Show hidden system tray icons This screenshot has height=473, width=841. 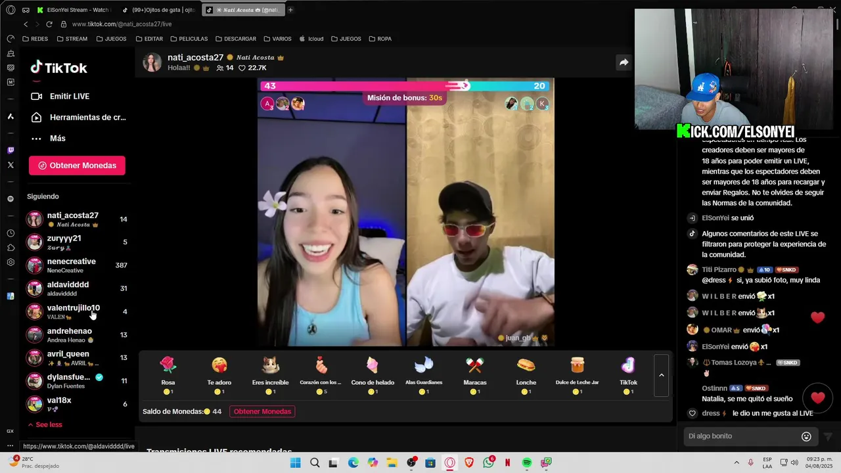(x=737, y=462)
